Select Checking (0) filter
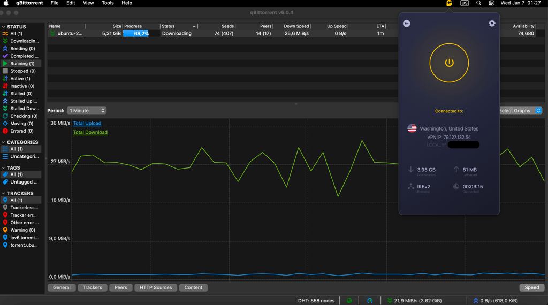Viewport: 548px width, 305px height. [21, 116]
